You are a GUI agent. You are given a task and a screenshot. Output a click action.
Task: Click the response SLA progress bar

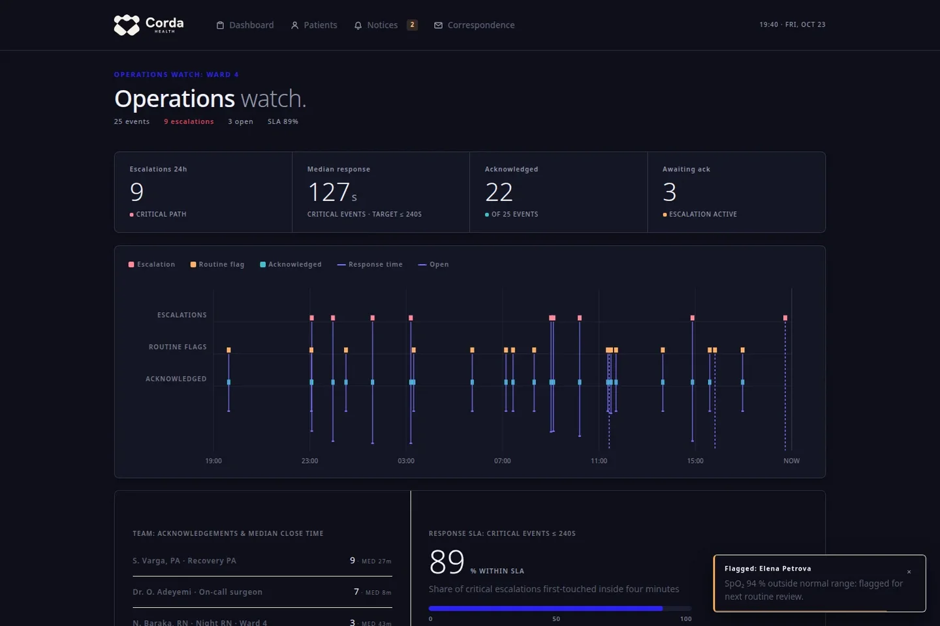point(560,608)
